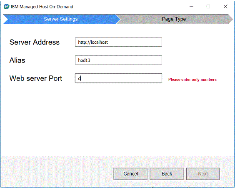Go to previous step with Back
The image size is (235, 188).
167,174
